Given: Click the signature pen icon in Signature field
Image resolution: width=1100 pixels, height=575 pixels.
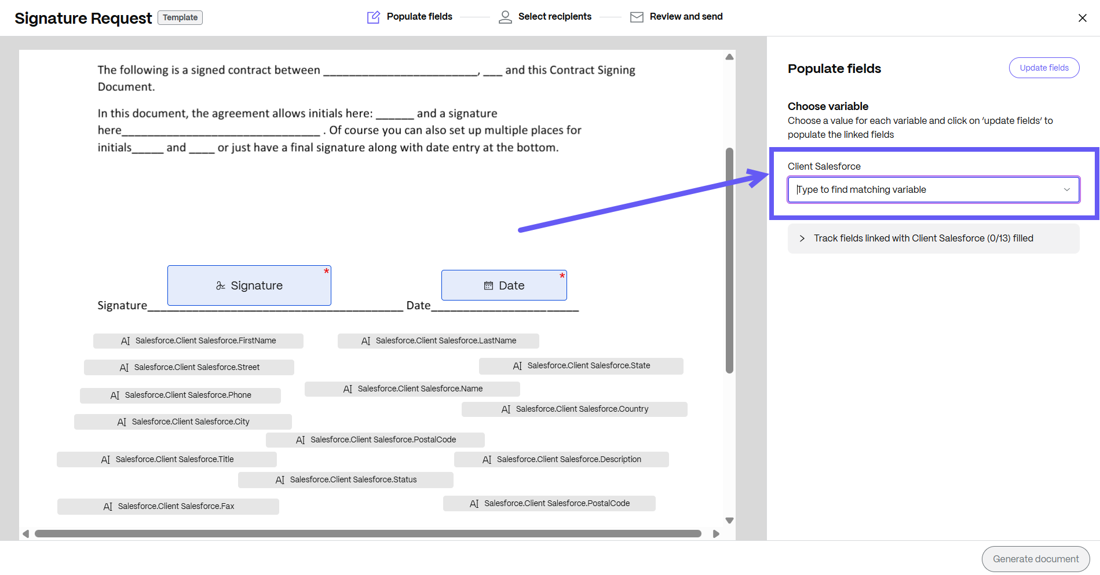Looking at the screenshot, I should pyautogui.click(x=221, y=285).
